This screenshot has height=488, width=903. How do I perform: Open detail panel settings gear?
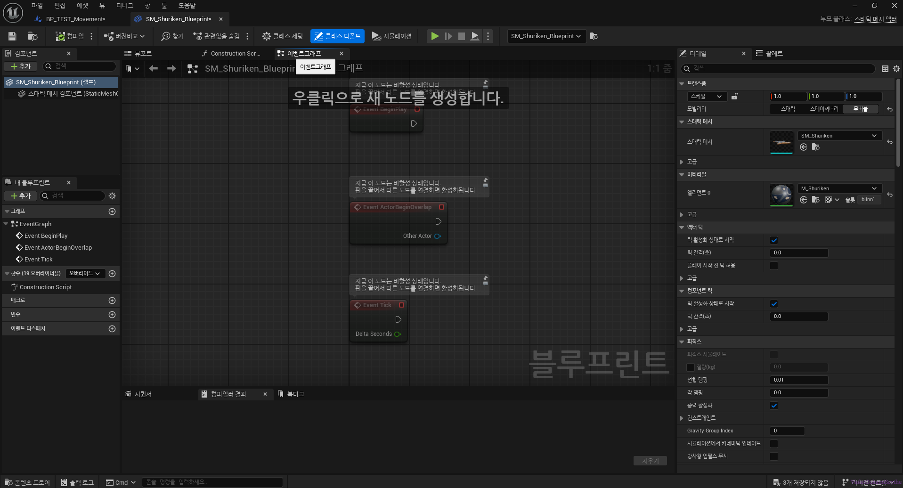pyautogui.click(x=896, y=69)
